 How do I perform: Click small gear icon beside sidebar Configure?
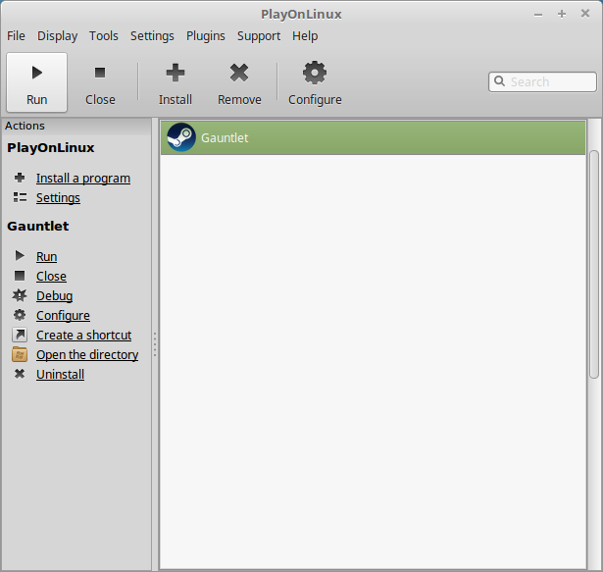(x=20, y=315)
